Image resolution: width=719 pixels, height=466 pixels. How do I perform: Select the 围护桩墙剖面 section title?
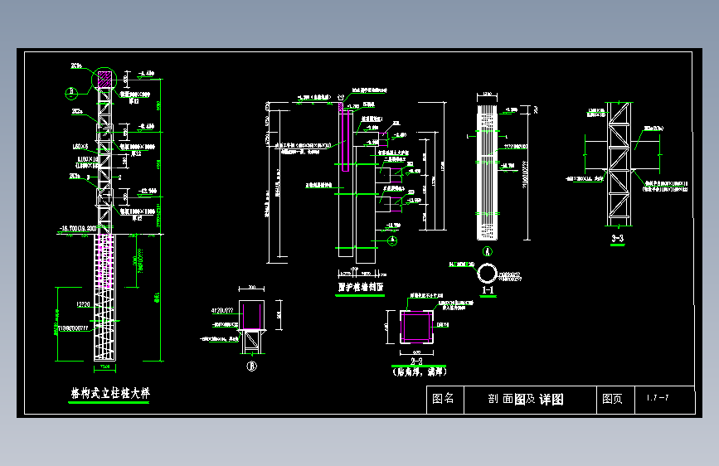(x=361, y=287)
